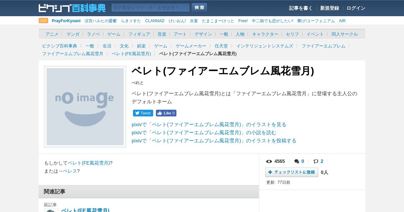Select the デザイン category menu item
Screen dimensions: 404x212
[203, 34]
